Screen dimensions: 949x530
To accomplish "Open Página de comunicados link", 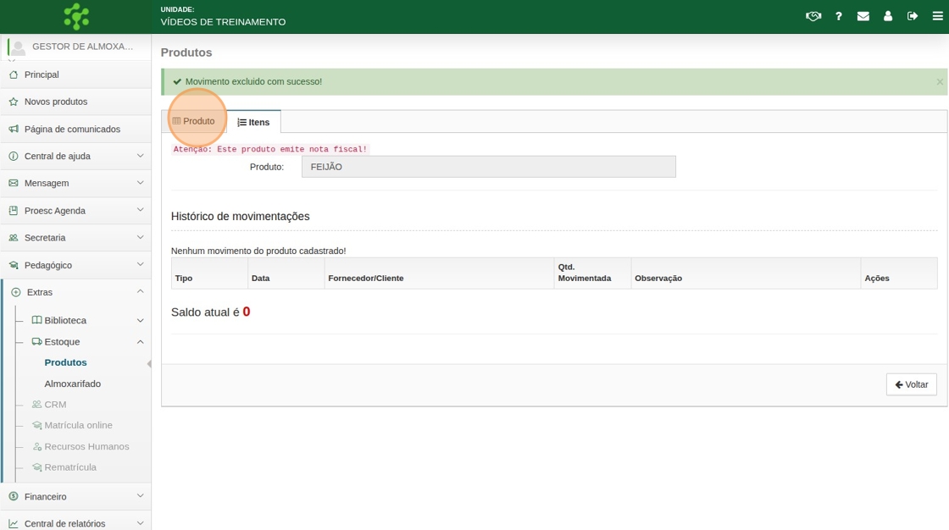I will tap(72, 129).
